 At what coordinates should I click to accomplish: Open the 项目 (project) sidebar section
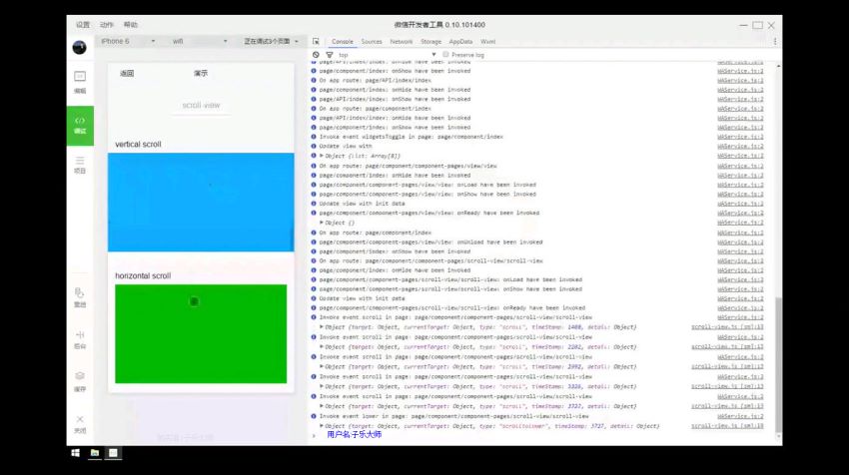(x=80, y=165)
